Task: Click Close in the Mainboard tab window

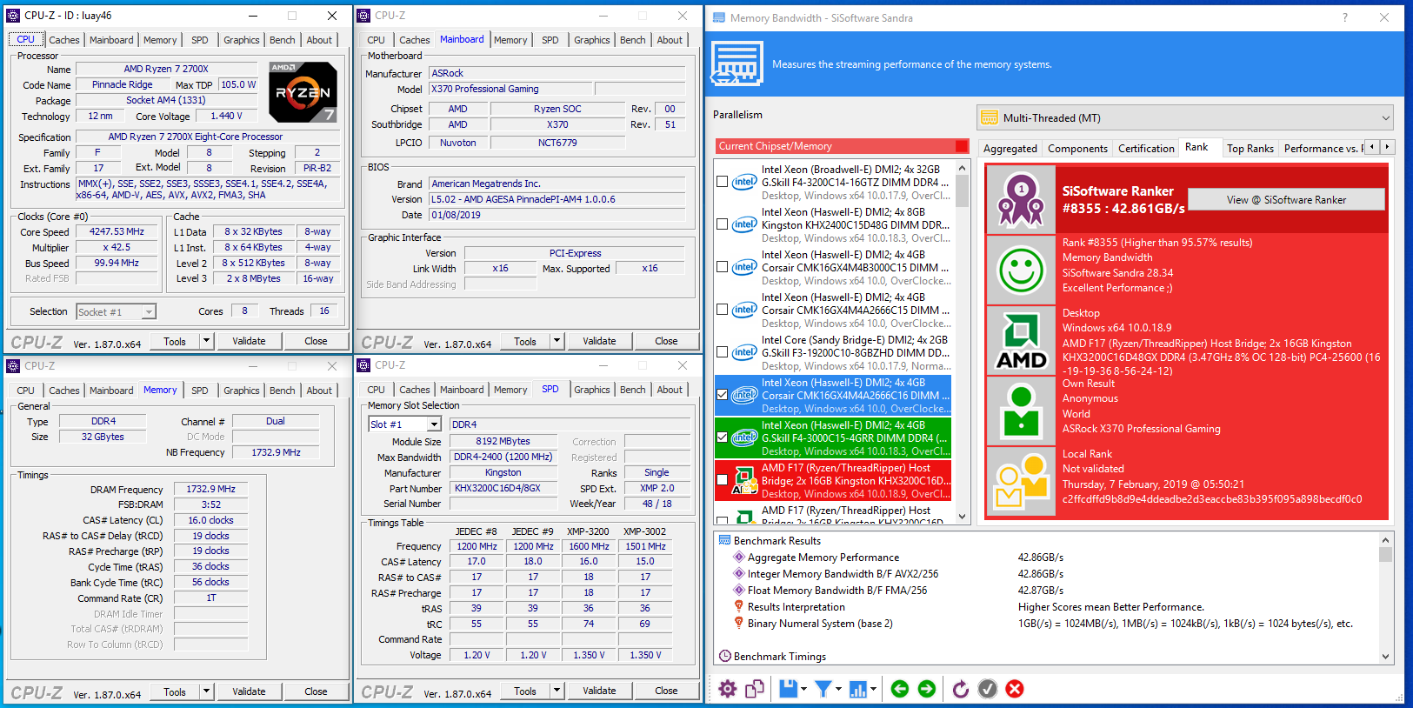Action: coord(666,341)
